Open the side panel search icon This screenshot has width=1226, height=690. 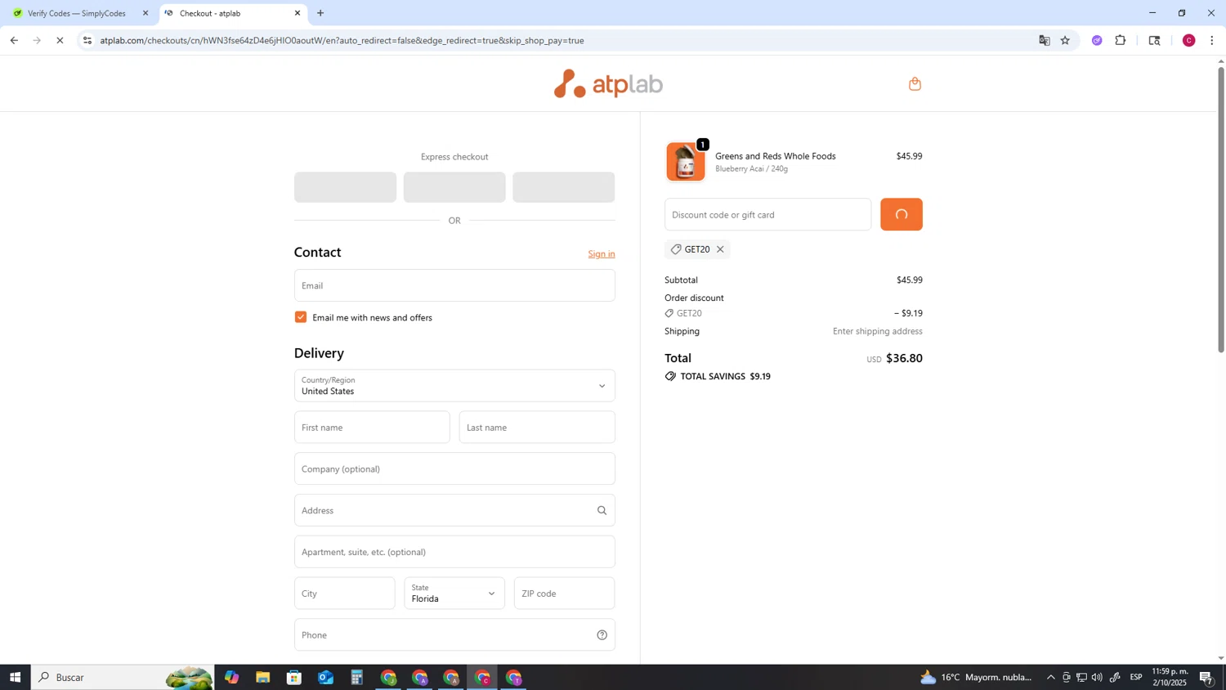point(1155,40)
